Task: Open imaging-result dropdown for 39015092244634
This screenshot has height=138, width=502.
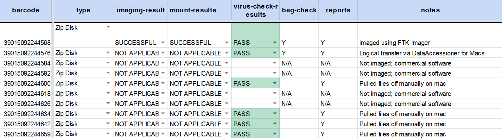Action: click(163, 114)
